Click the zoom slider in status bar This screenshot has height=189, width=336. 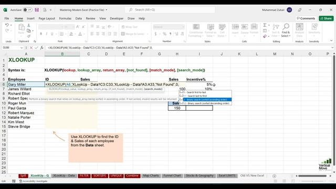click(x=312, y=181)
